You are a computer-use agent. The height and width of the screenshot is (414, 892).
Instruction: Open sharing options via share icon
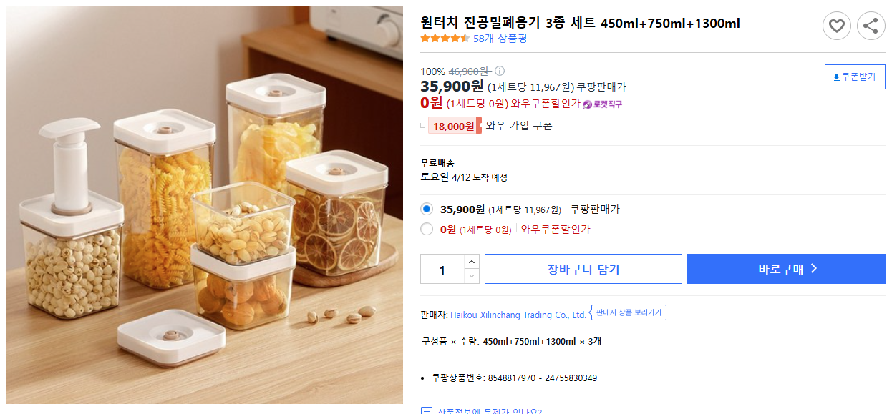pyautogui.click(x=870, y=25)
